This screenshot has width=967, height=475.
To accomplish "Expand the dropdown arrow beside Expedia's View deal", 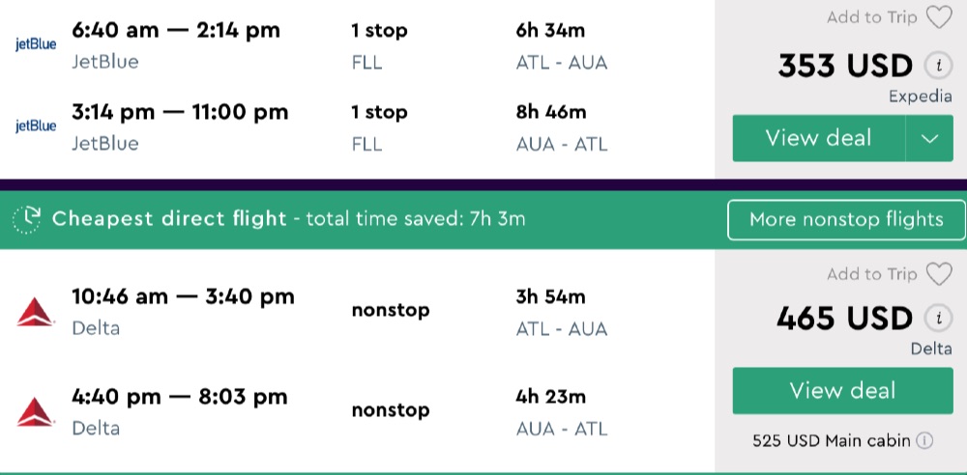I will click(930, 138).
